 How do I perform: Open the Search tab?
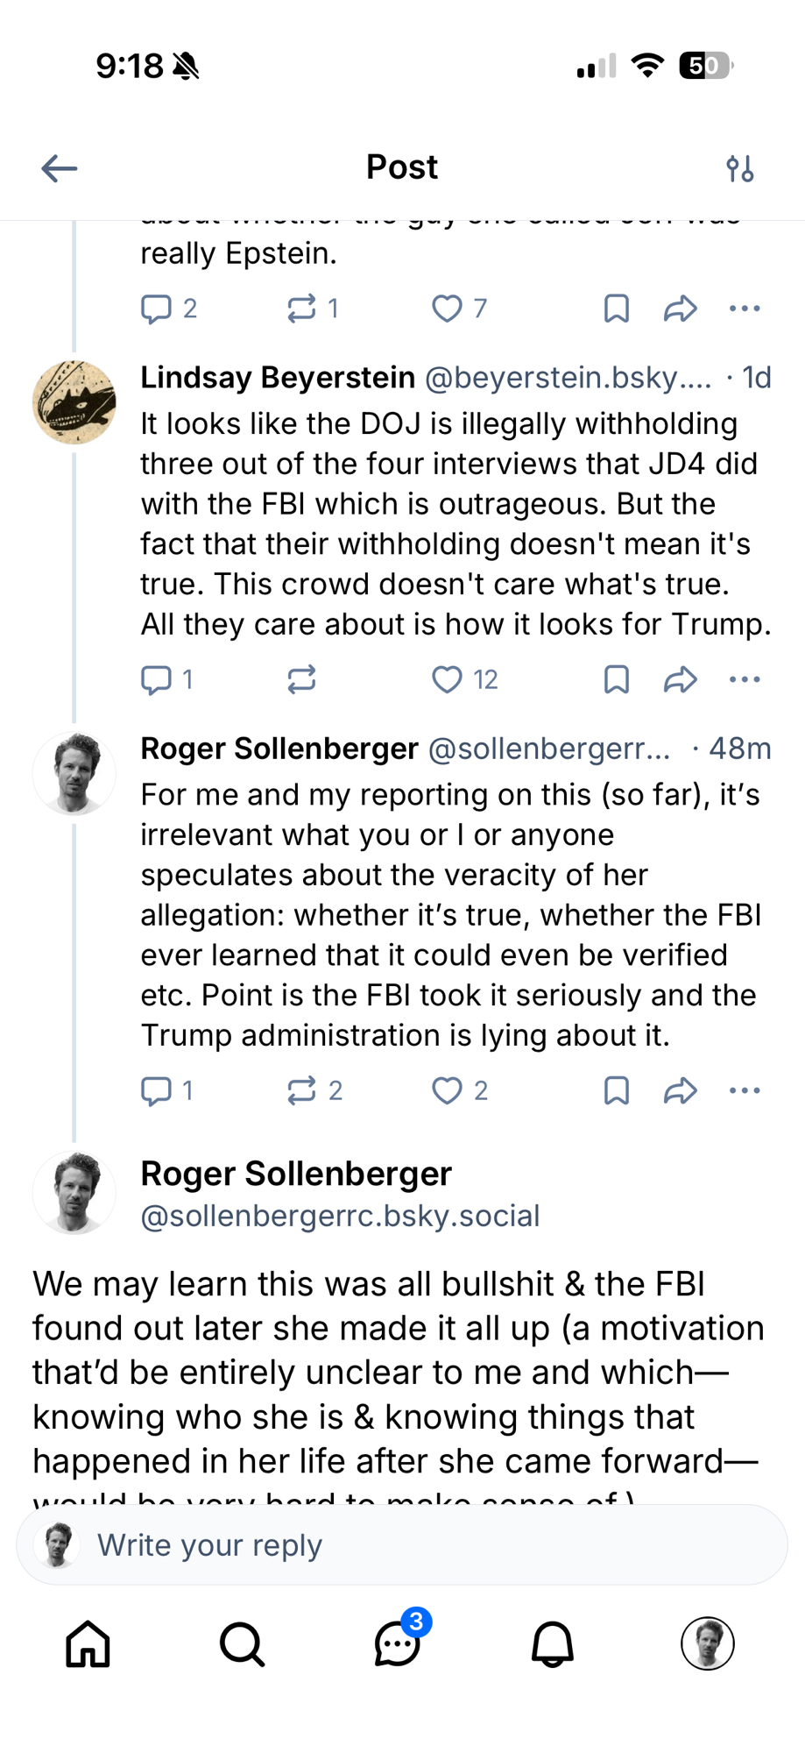pyautogui.click(x=242, y=1643)
